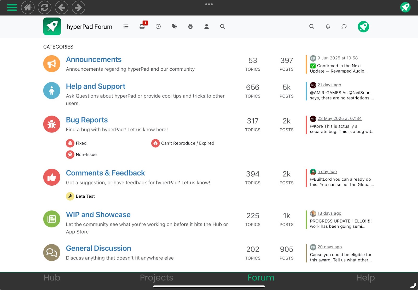
Task: Open the tags icon
Action: click(x=174, y=26)
